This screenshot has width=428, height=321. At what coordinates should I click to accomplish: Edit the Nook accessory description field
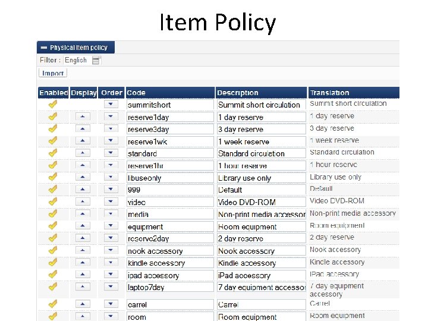[262, 251]
